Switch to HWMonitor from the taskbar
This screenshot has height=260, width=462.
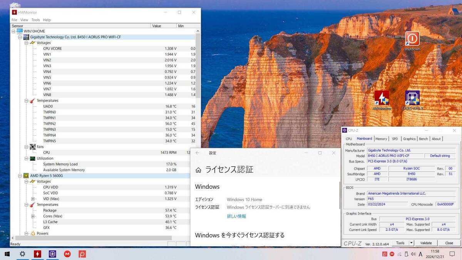point(37,254)
